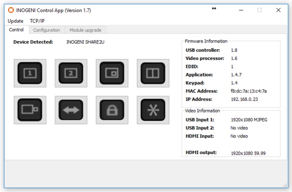Click the Firmware Information group title
The image size is (292, 192).
206,41
